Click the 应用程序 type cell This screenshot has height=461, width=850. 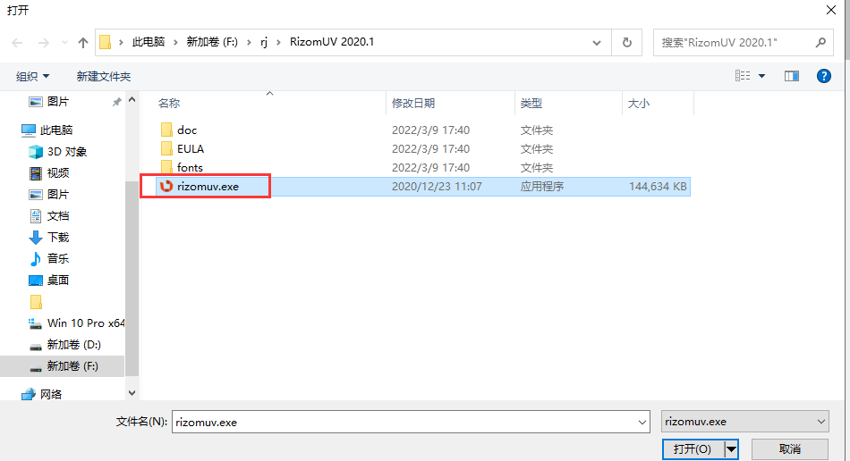click(x=542, y=187)
